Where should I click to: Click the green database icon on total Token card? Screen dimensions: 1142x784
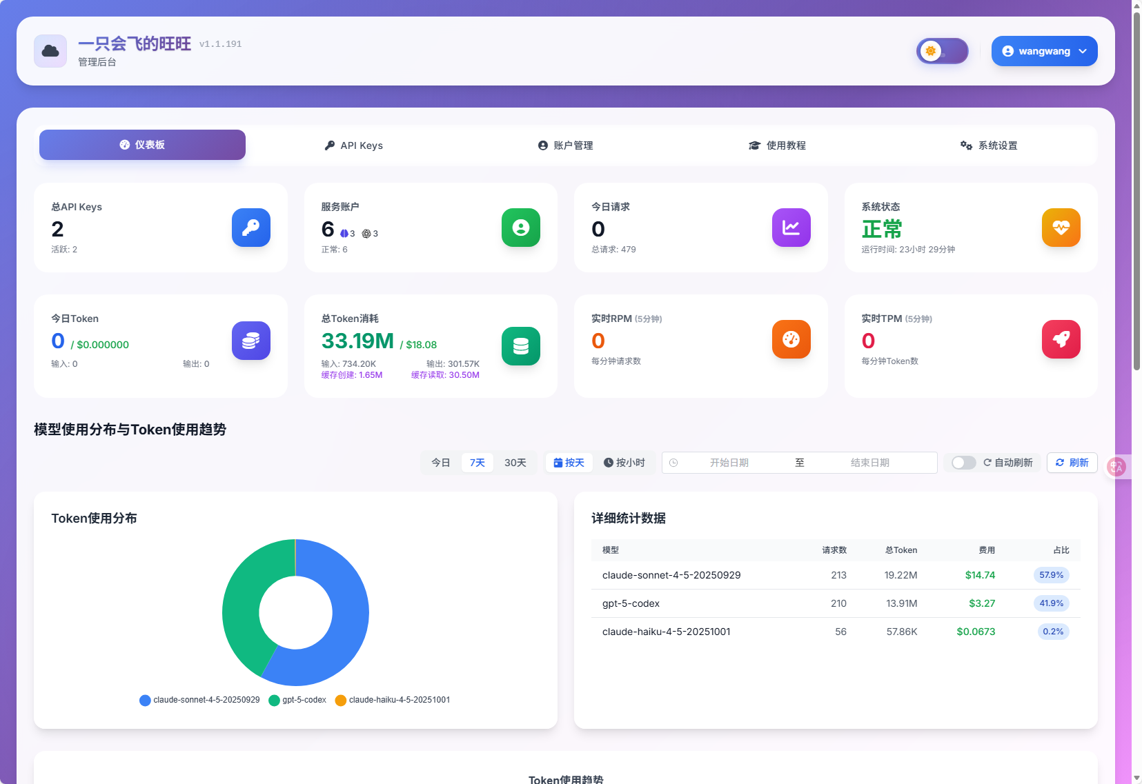[x=520, y=346]
